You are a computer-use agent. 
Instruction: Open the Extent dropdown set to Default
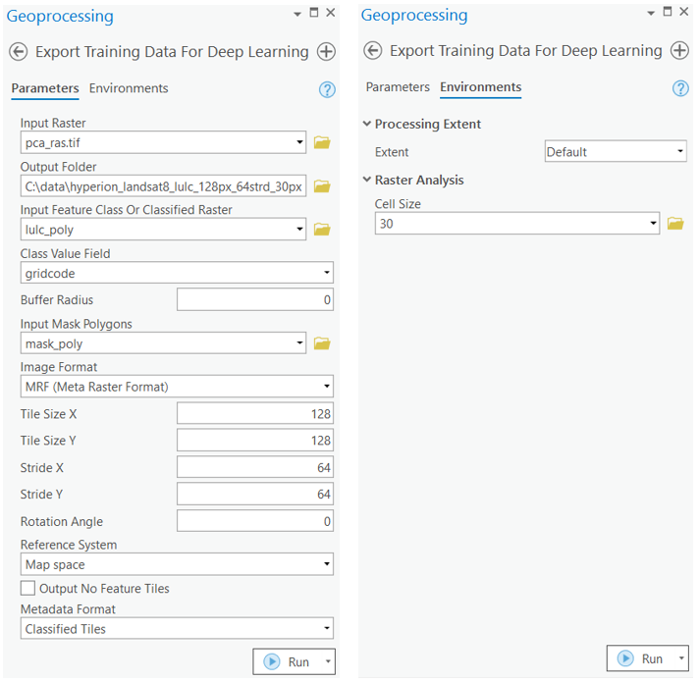tap(616, 152)
